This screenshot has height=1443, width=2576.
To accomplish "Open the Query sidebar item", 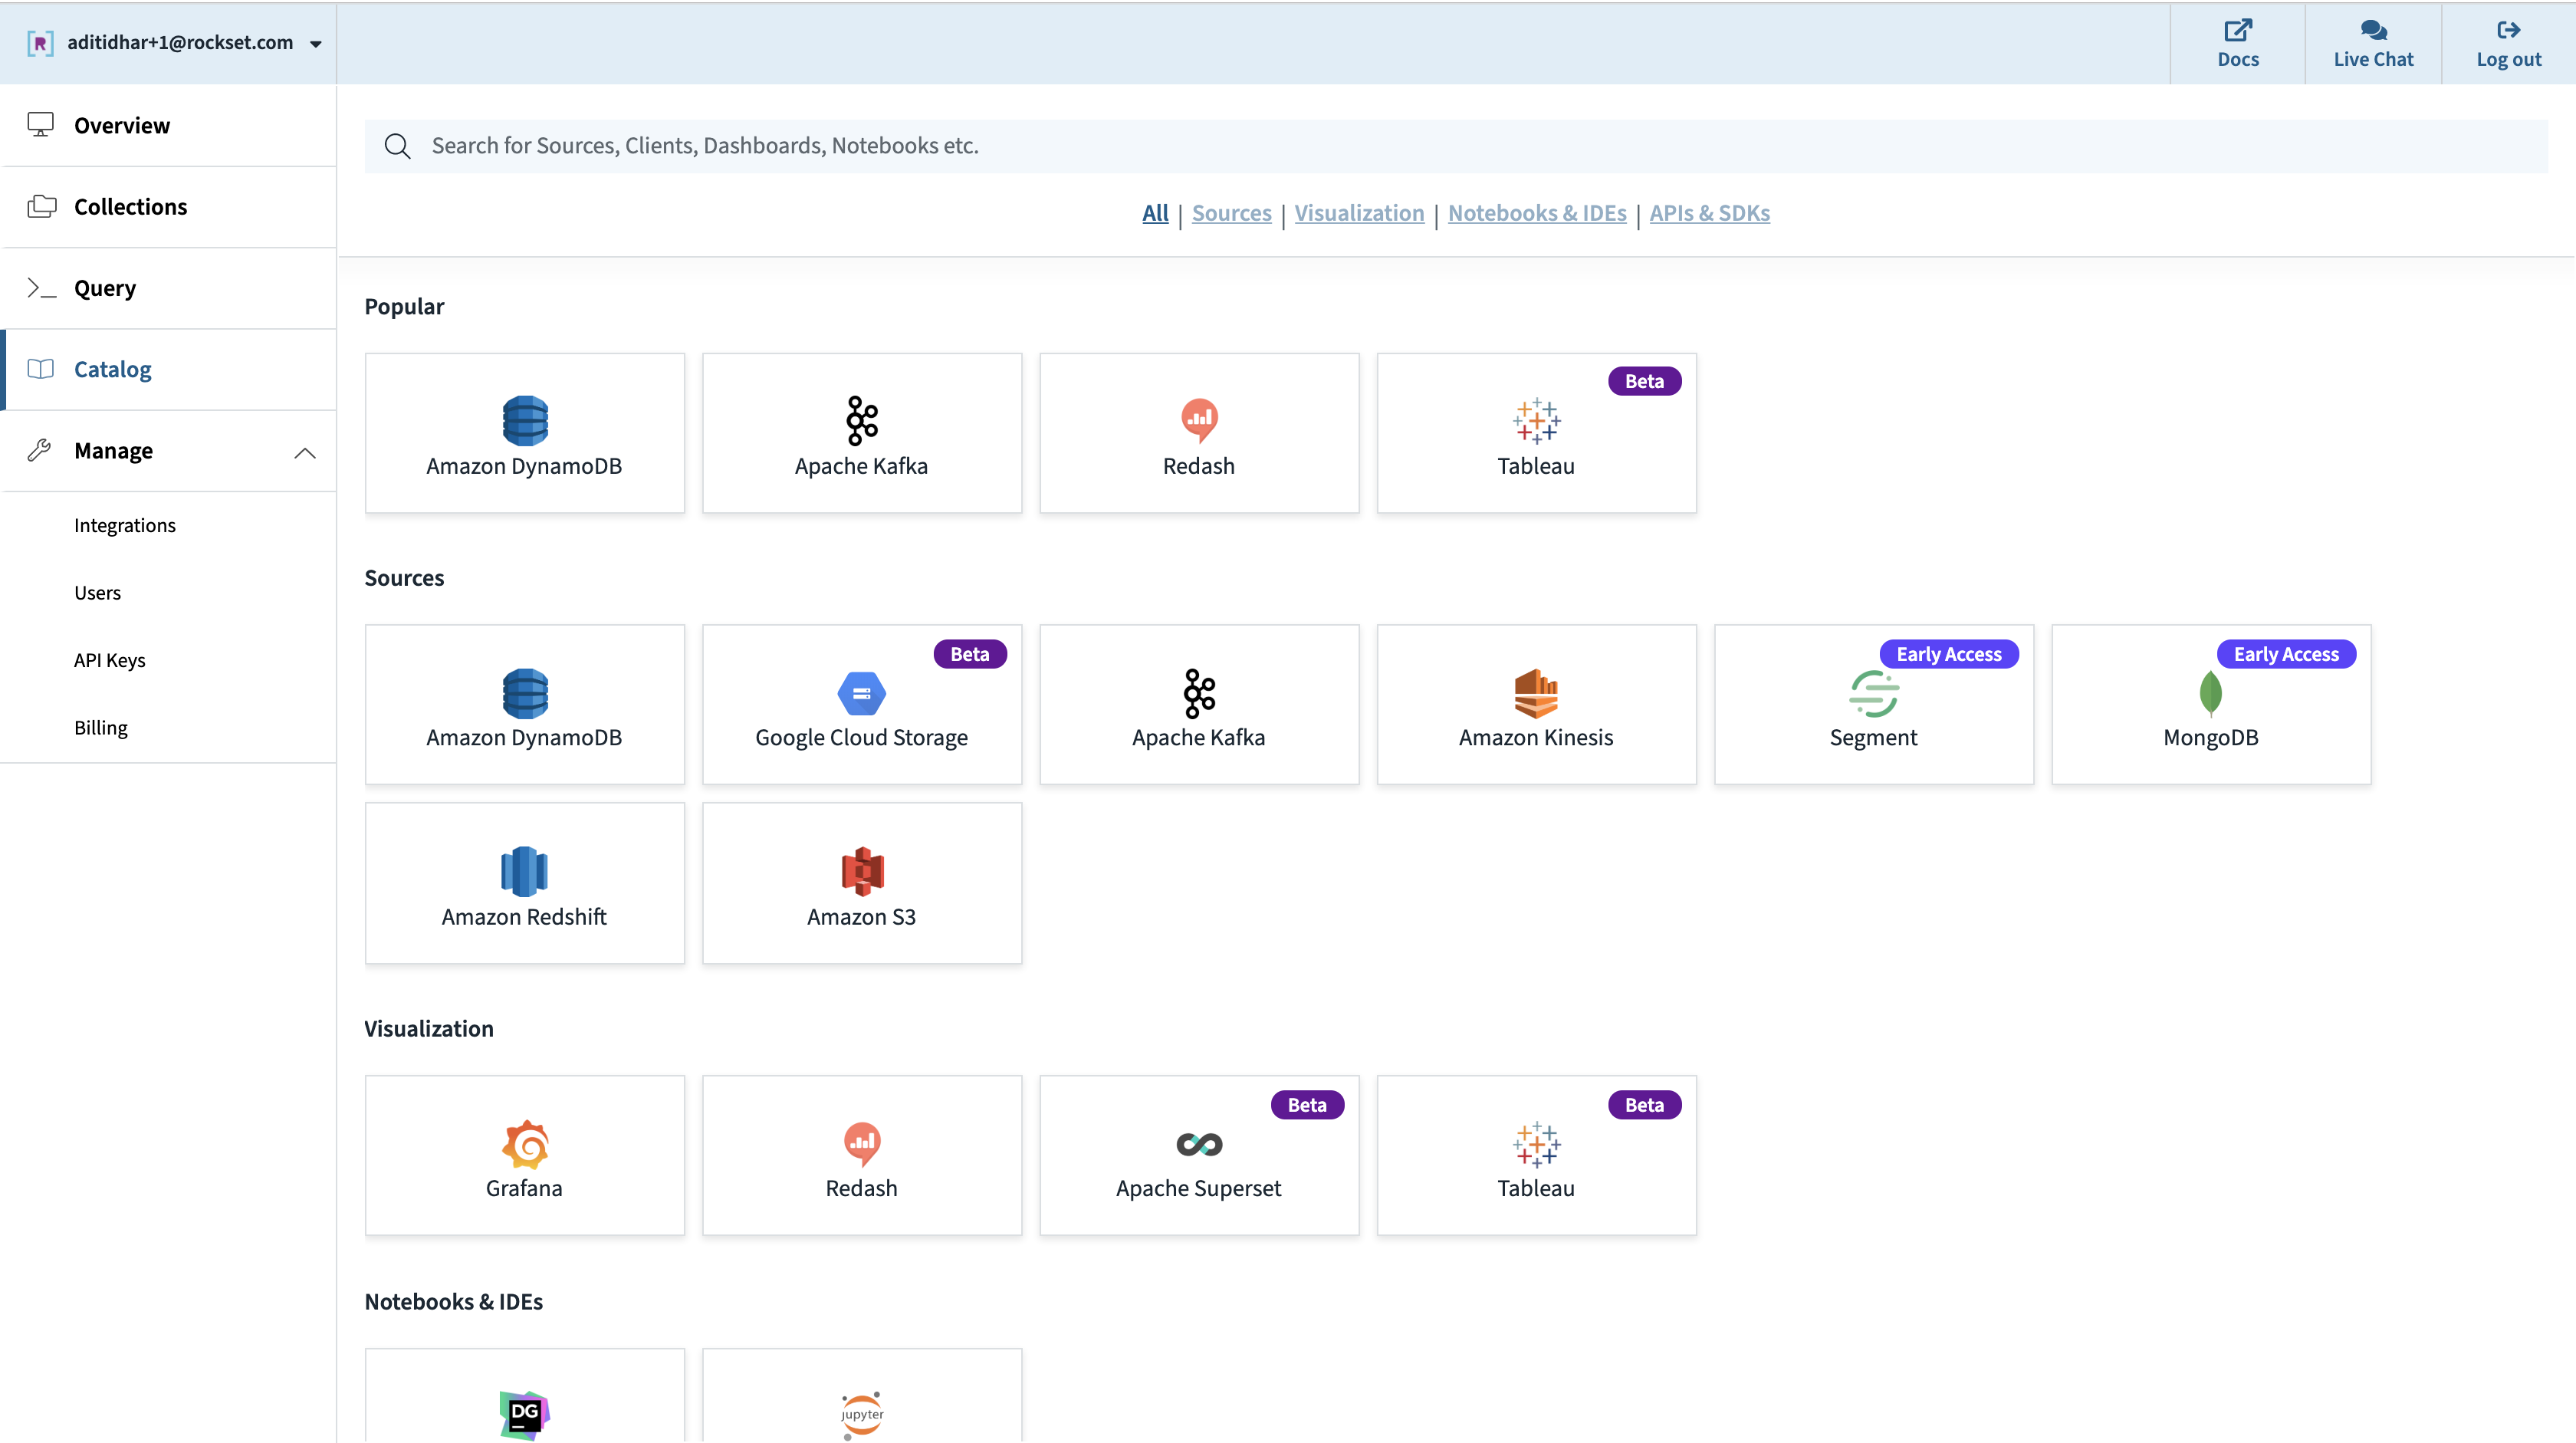I will (104, 288).
